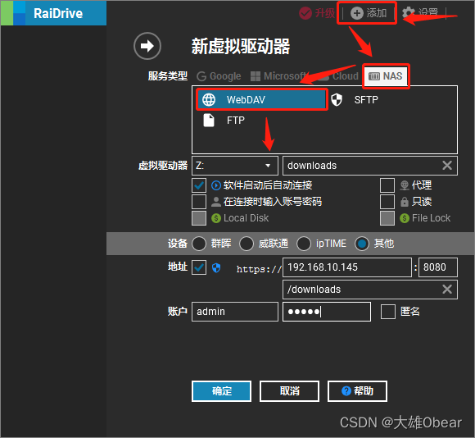Image resolution: width=475 pixels, height=438 pixels.
Task: Open 设置 via the gear icon
Action: click(x=408, y=13)
